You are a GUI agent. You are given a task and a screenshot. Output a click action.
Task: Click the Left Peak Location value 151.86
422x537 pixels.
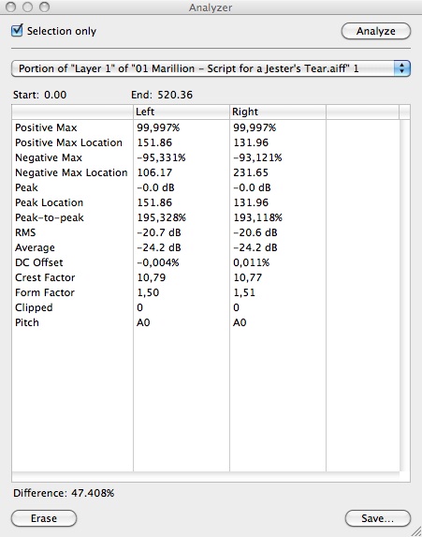click(x=154, y=202)
